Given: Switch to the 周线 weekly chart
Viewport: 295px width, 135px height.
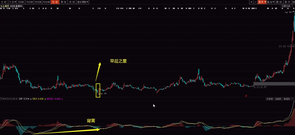Looking at the screenshot, I should pyautogui.click(x=63, y=2).
